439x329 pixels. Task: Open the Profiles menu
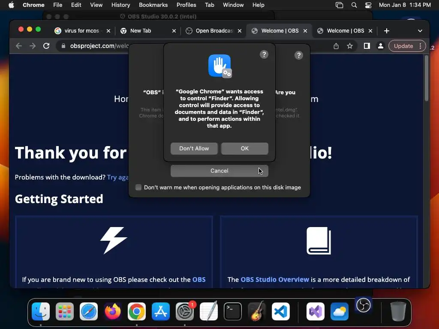click(x=186, y=5)
